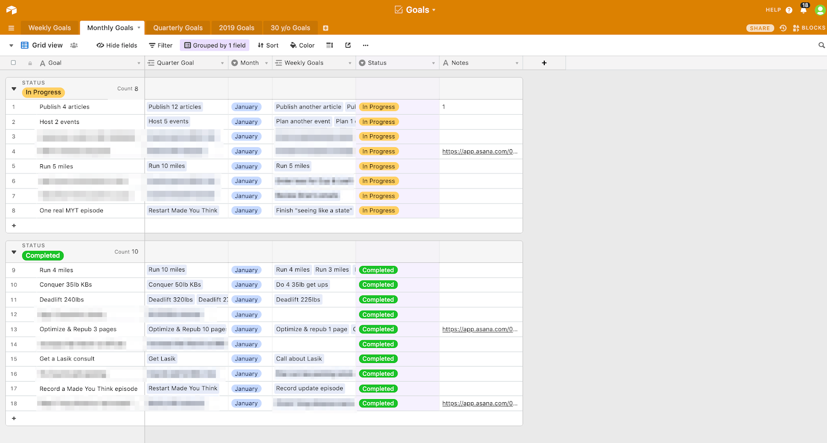Click Hide fields button

117,45
